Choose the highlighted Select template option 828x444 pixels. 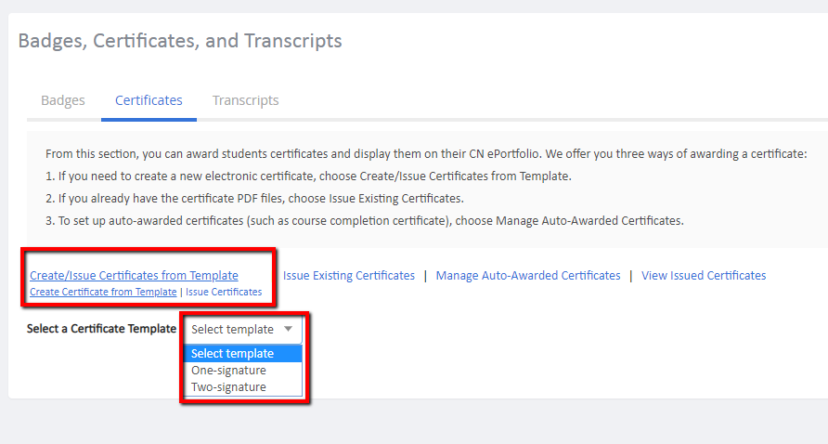(x=243, y=354)
